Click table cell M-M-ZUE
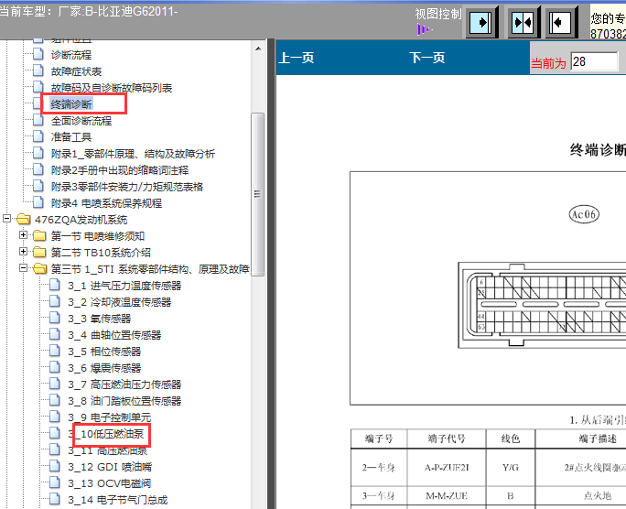The image size is (626, 509). (x=447, y=496)
